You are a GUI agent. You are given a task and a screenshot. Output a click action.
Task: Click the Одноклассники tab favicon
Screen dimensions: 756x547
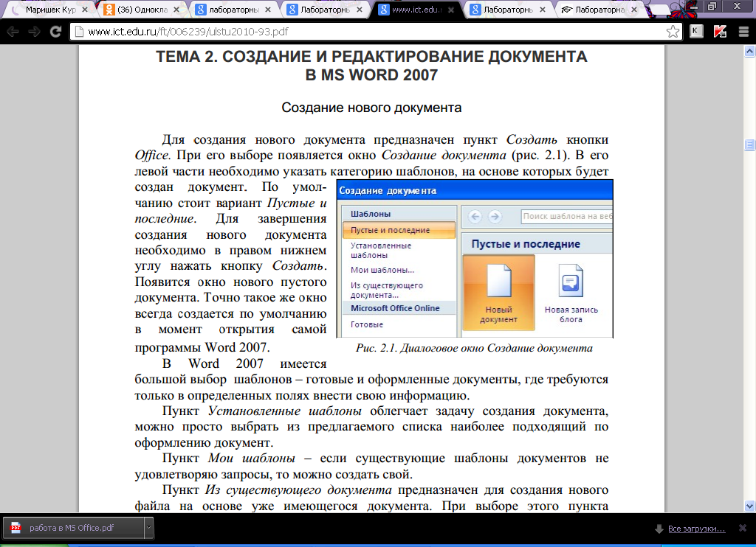pyautogui.click(x=109, y=9)
